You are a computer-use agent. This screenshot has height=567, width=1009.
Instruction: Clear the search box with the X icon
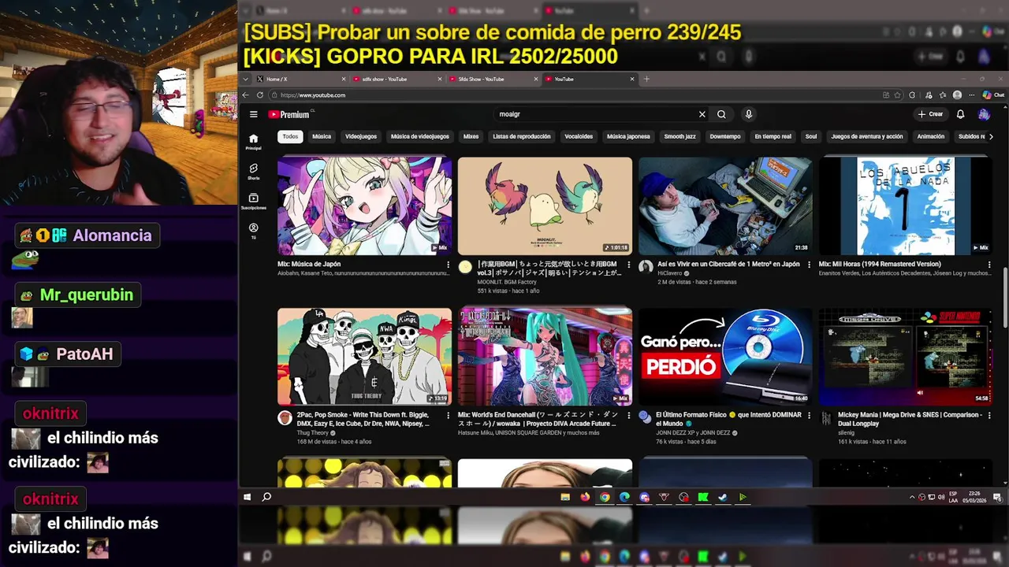click(x=702, y=114)
